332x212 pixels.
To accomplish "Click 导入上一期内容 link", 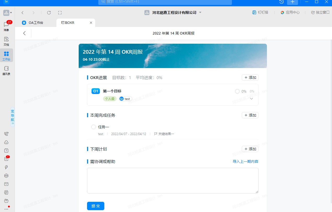I will tap(245, 161).
